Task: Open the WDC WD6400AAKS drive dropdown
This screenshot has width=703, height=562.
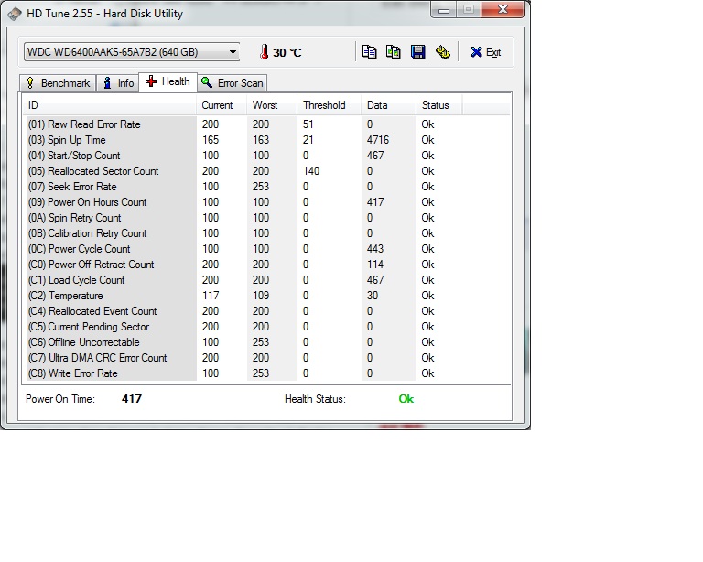Action: pos(131,52)
